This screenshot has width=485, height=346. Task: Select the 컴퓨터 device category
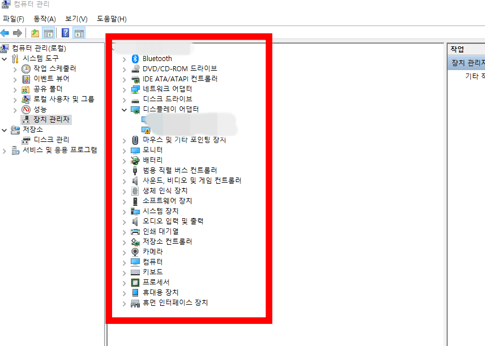(x=152, y=262)
